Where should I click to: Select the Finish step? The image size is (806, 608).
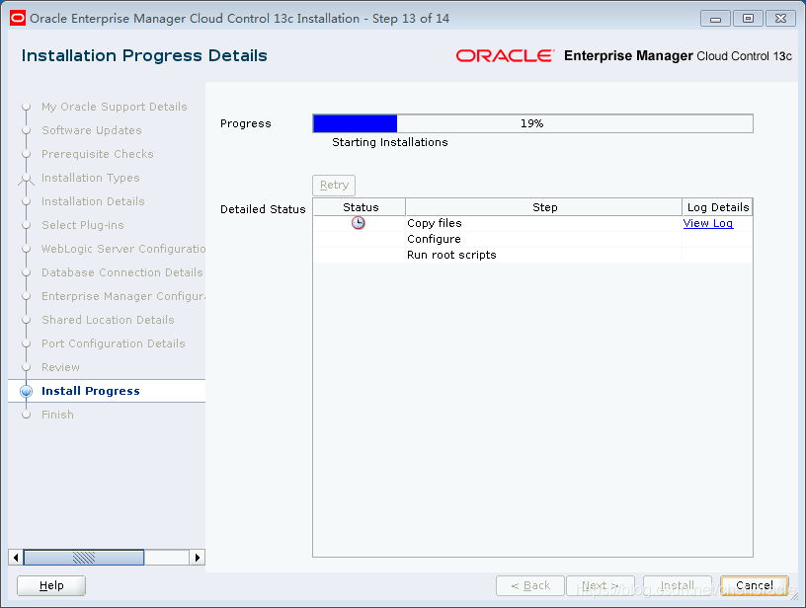57,415
